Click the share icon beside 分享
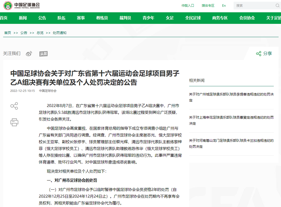 pos(259,54)
